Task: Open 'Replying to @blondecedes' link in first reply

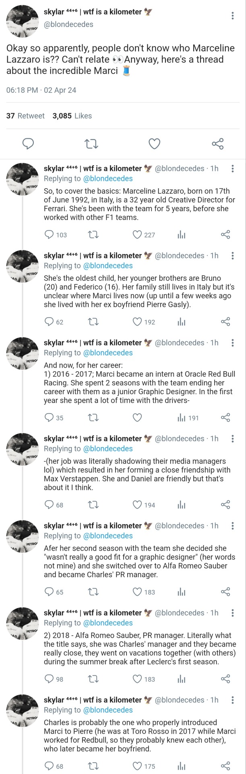Action: [108, 179]
